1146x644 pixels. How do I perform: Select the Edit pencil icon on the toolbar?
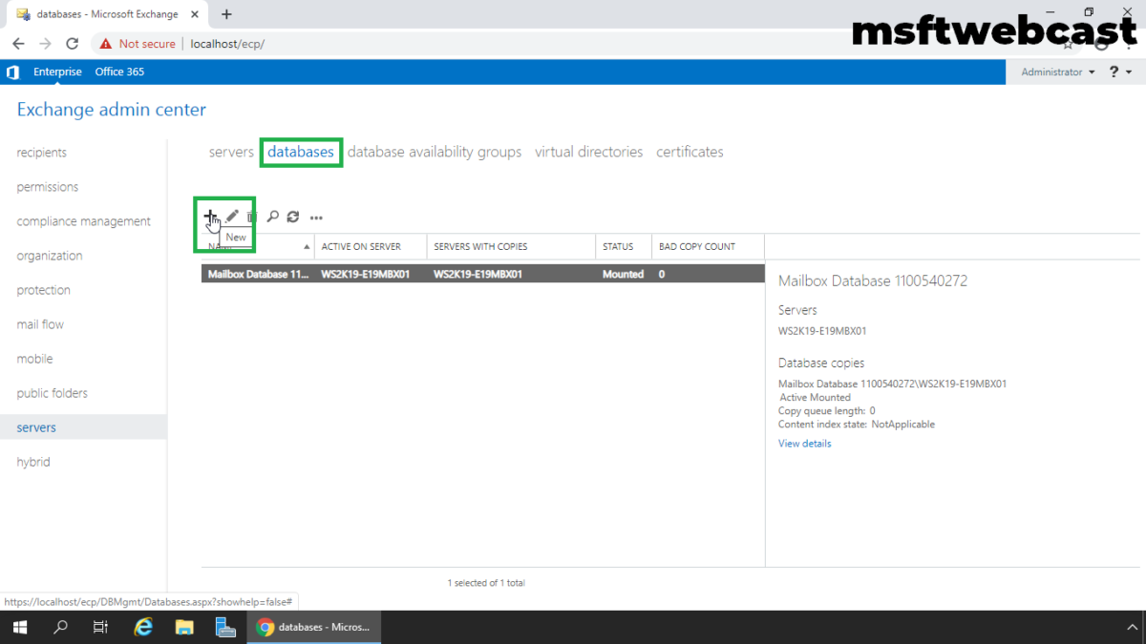232,216
